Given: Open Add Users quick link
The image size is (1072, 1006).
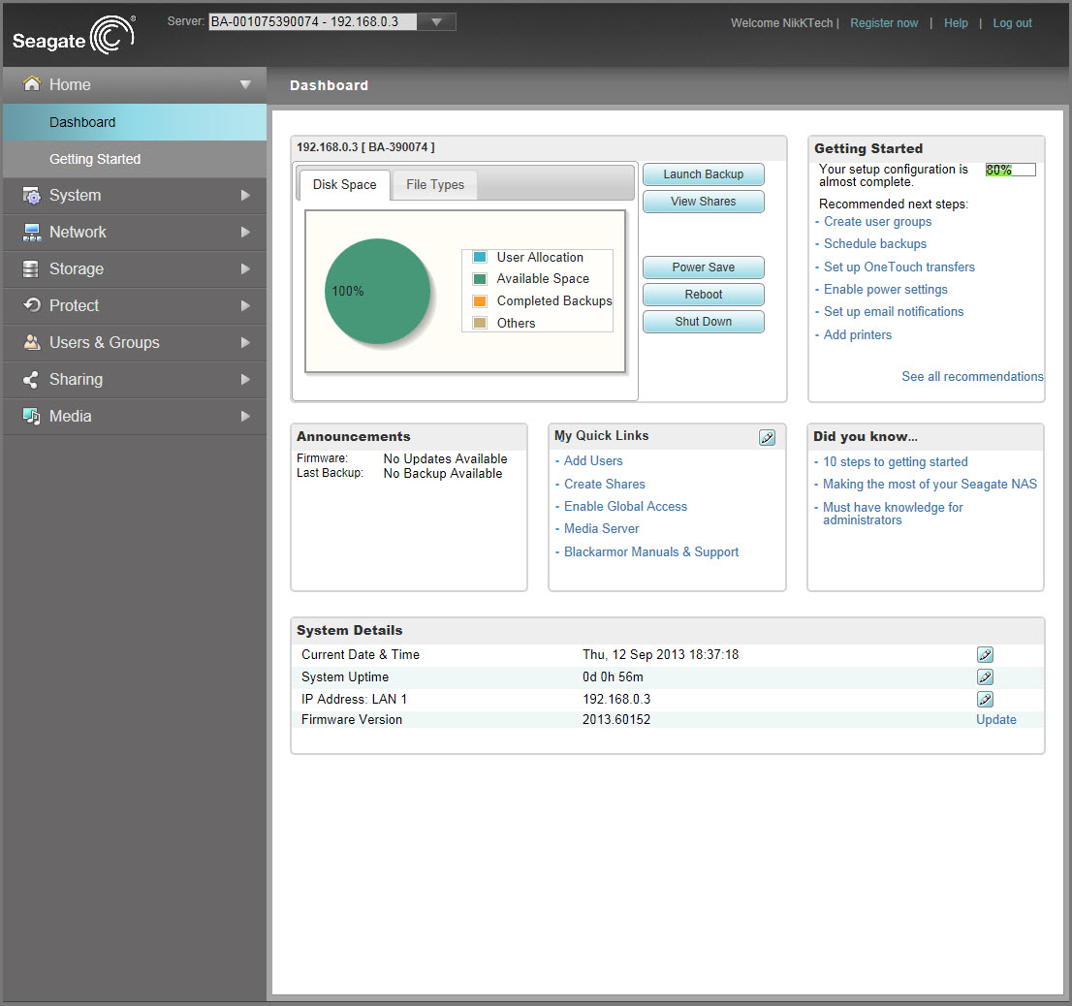Looking at the screenshot, I should click(593, 461).
